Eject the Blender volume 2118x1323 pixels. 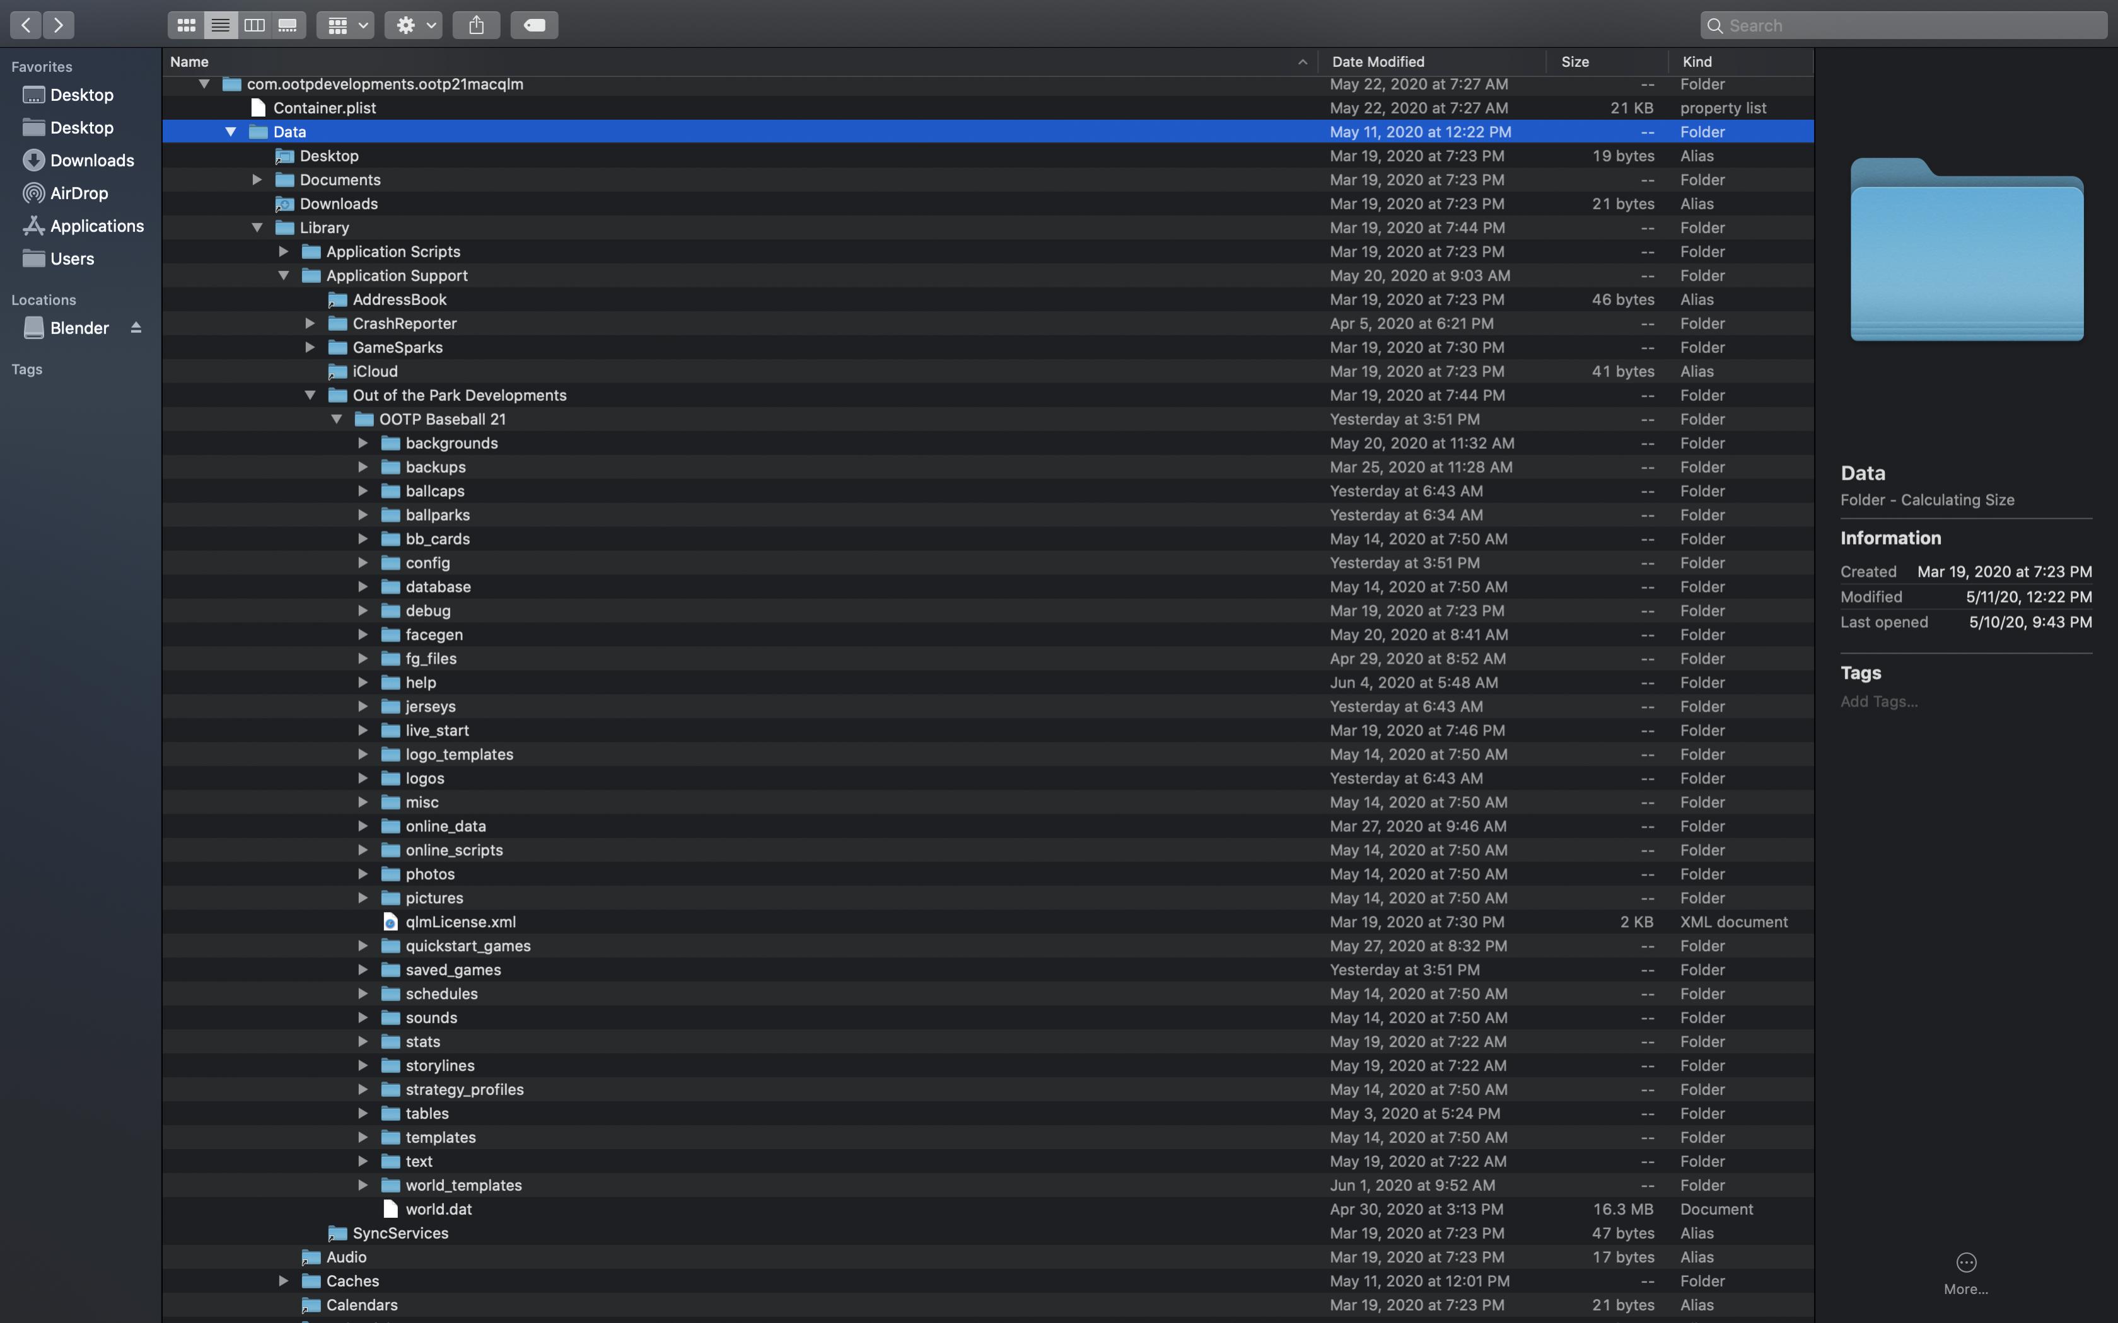tap(136, 328)
